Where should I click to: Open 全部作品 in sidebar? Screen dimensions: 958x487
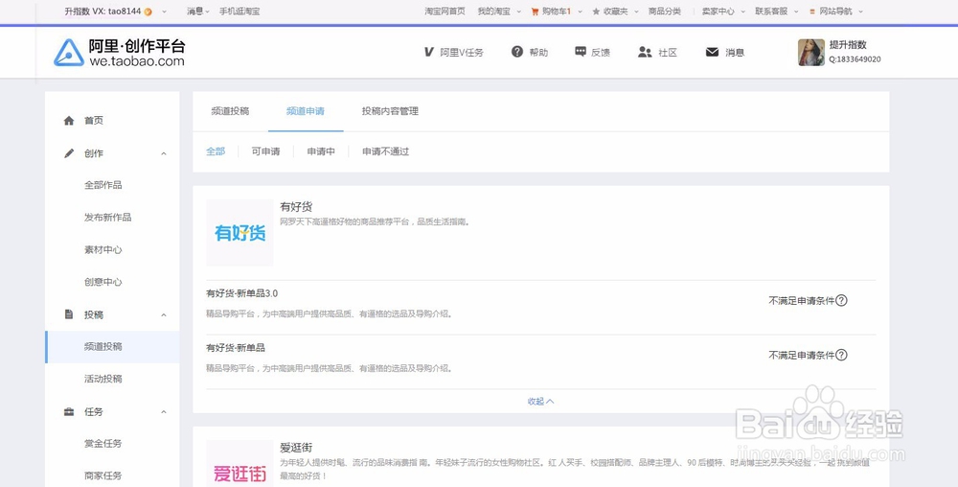(x=103, y=185)
